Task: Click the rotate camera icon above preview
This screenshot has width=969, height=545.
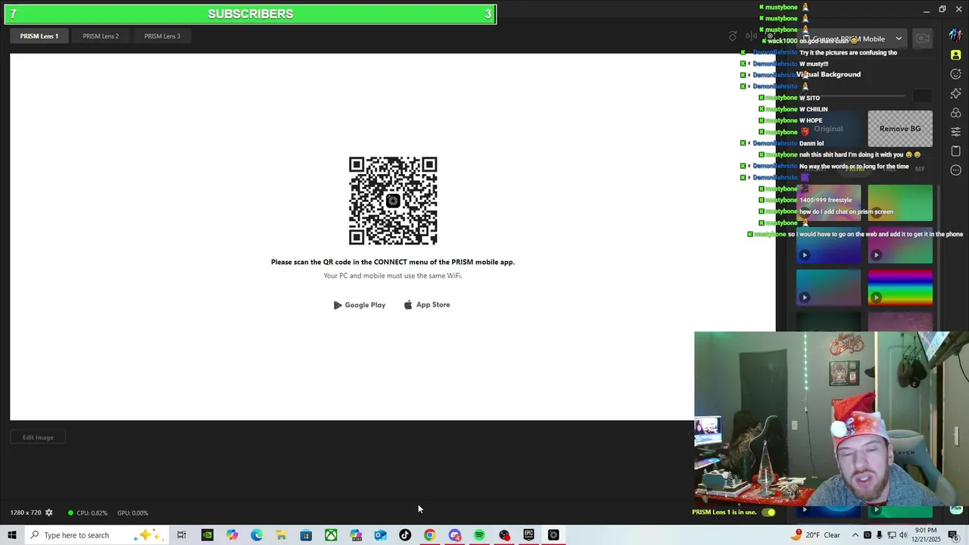Action: 733,36
